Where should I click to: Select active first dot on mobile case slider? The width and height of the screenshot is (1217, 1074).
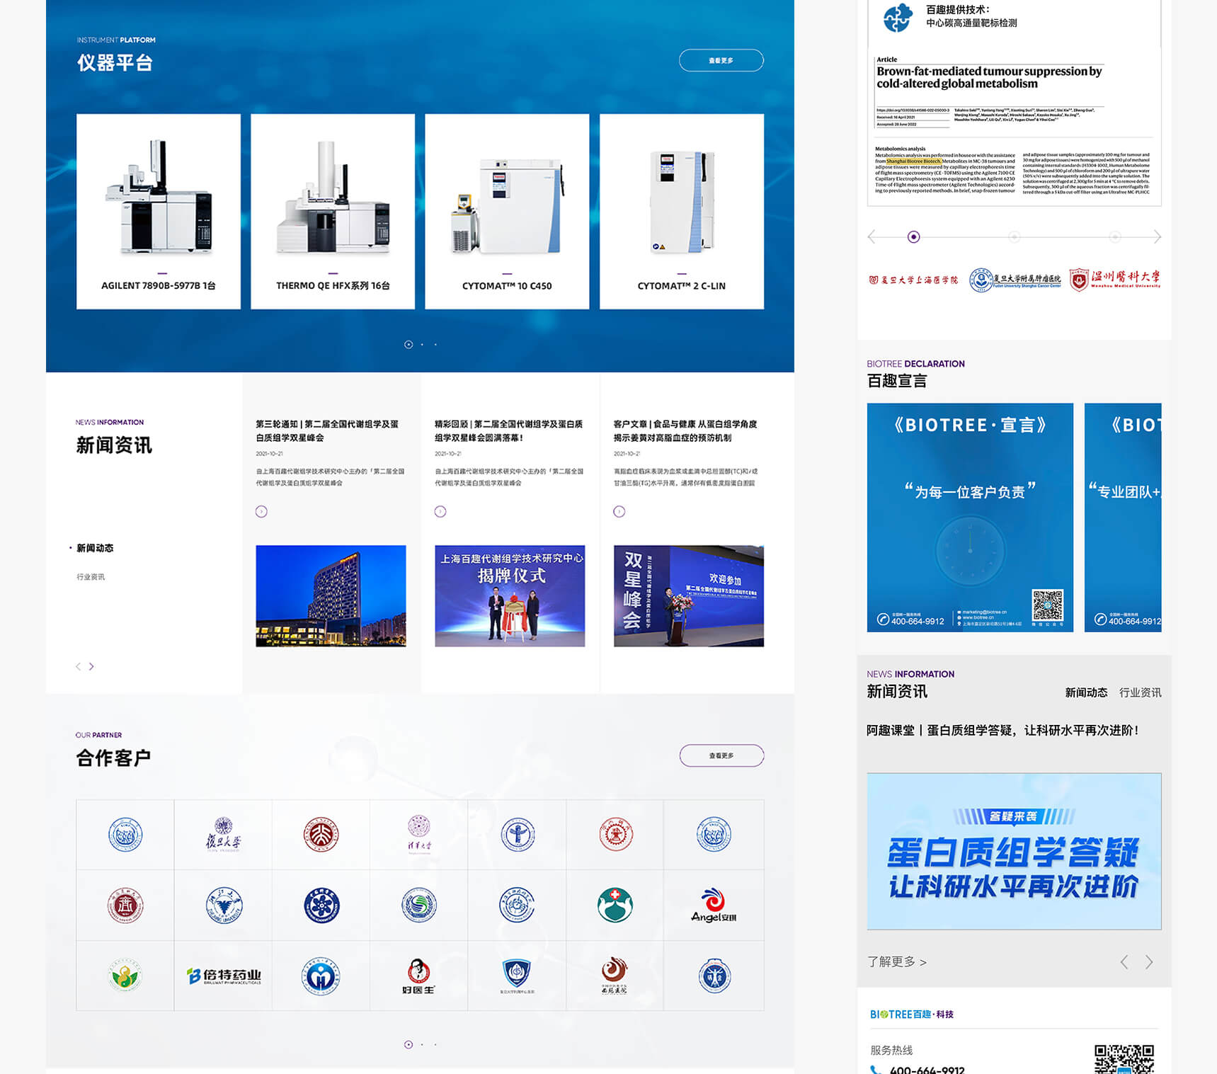(x=914, y=236)
